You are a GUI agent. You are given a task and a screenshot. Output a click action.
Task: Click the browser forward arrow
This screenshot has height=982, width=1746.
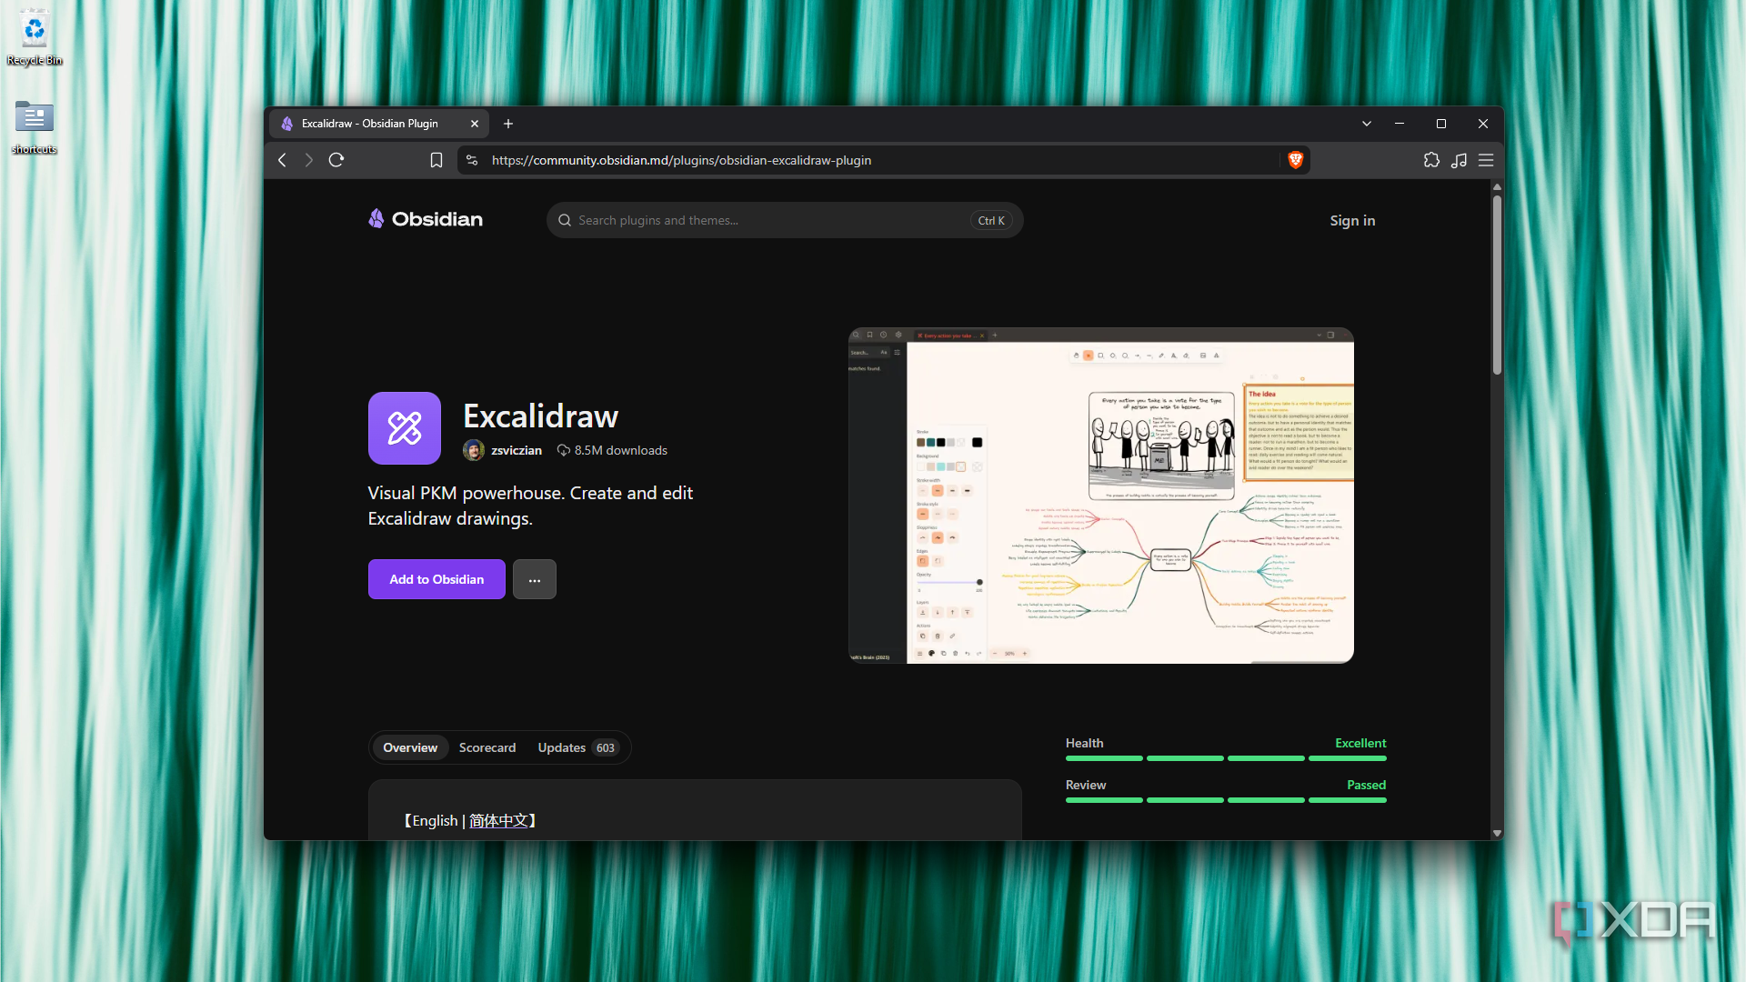click(x=309, y=160)
